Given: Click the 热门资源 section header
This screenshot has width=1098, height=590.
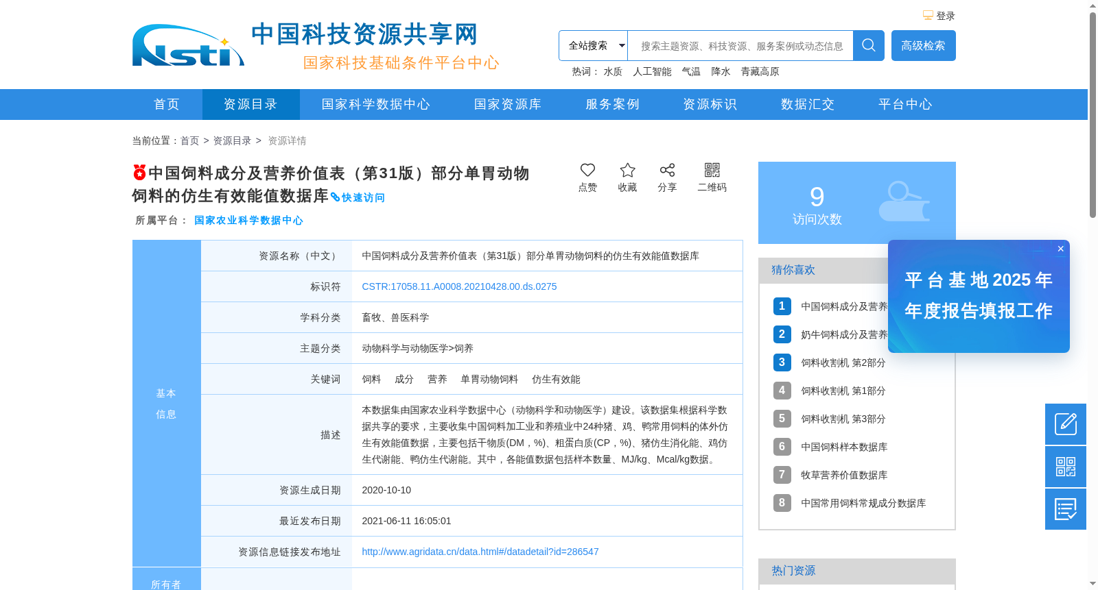Looking at the screenshot, I should pyautogui.click(x=856, y=571).
